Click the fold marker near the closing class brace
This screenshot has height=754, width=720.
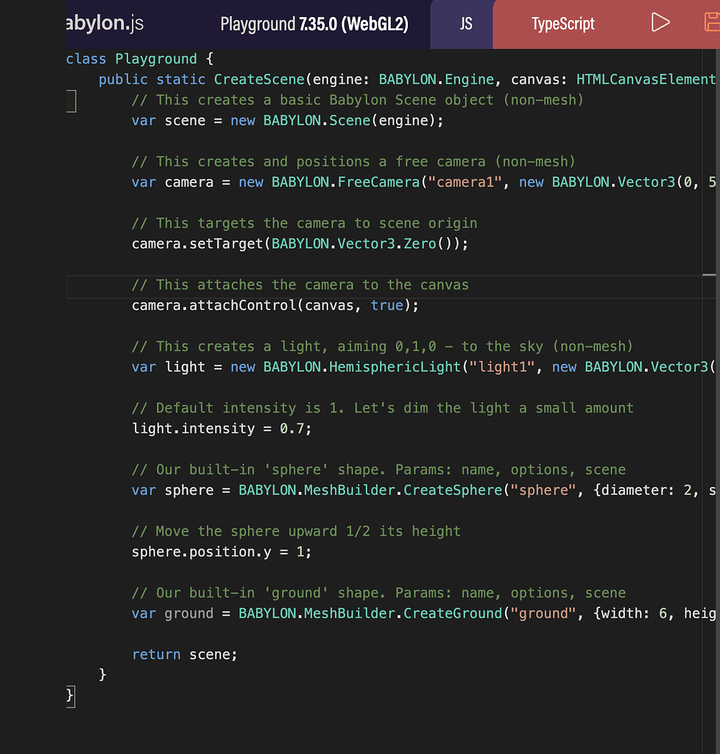(x=70, y=695)
